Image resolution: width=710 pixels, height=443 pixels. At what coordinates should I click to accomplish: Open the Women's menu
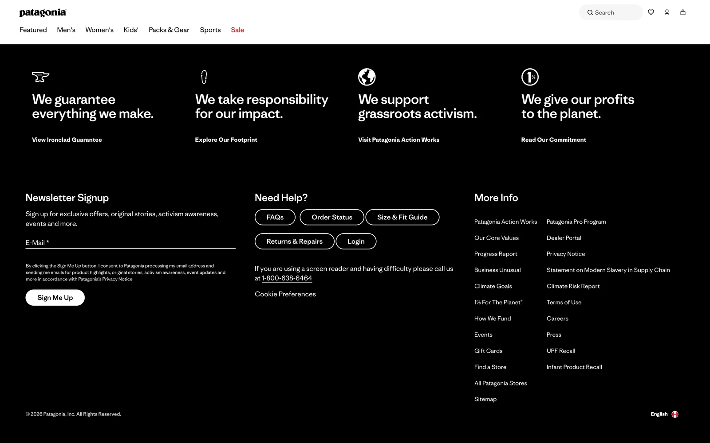tap(99, 30)
